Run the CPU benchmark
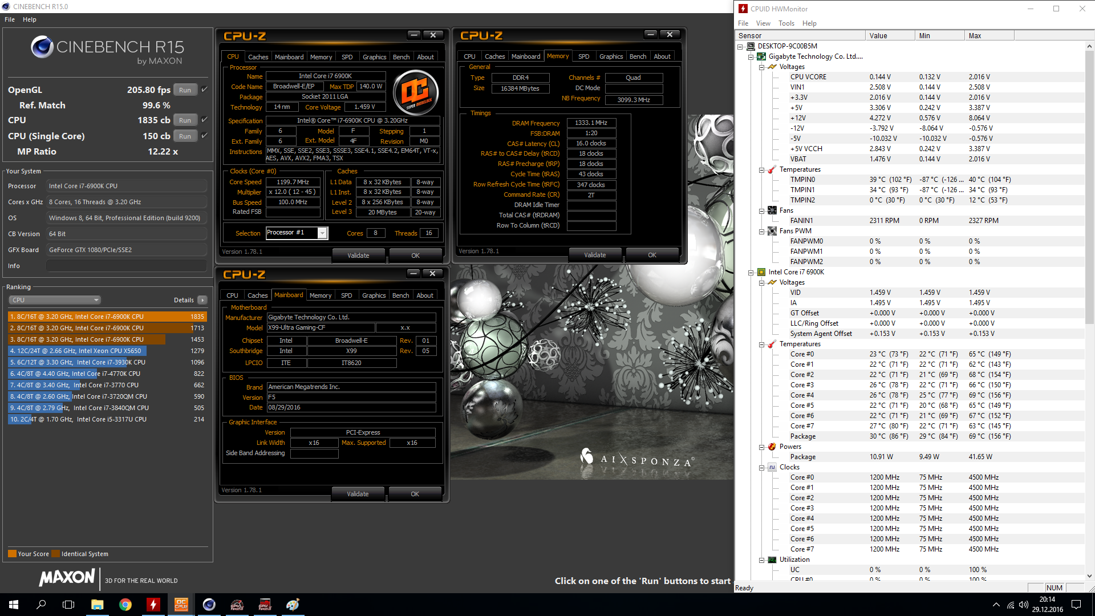The height and width of the screenshot is (616, 1095). (x=185, y=120)
